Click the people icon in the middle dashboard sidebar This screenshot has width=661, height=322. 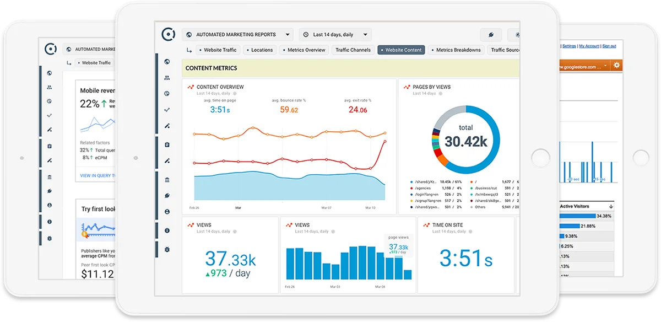pyautogui.click(x=167, y=78)
